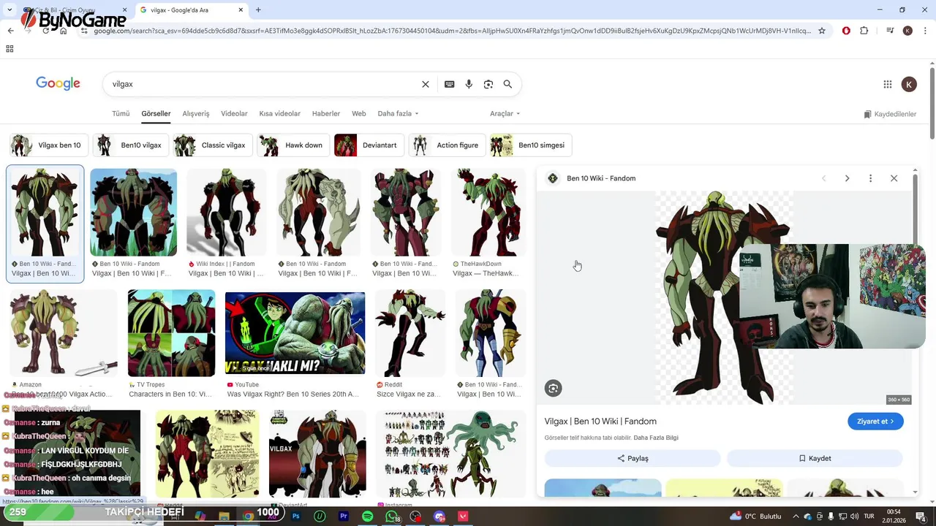This screenshot has width=936, height=526.
Task: Open the TheHawkDown Vilgax image result
Action: point(488,213)
